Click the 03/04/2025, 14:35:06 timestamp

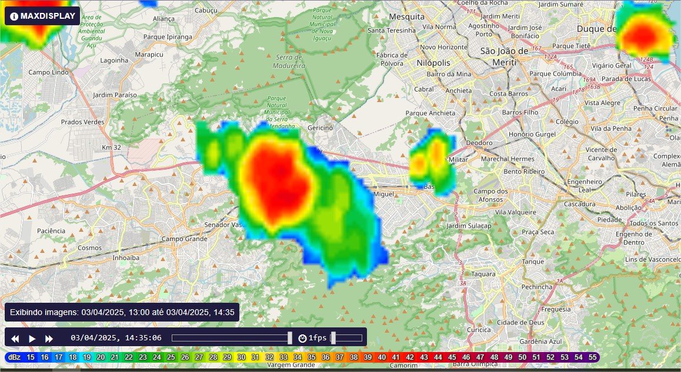coord(116,338)
